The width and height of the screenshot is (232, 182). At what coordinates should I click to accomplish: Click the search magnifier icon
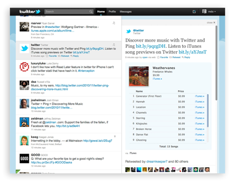(91, 12)
